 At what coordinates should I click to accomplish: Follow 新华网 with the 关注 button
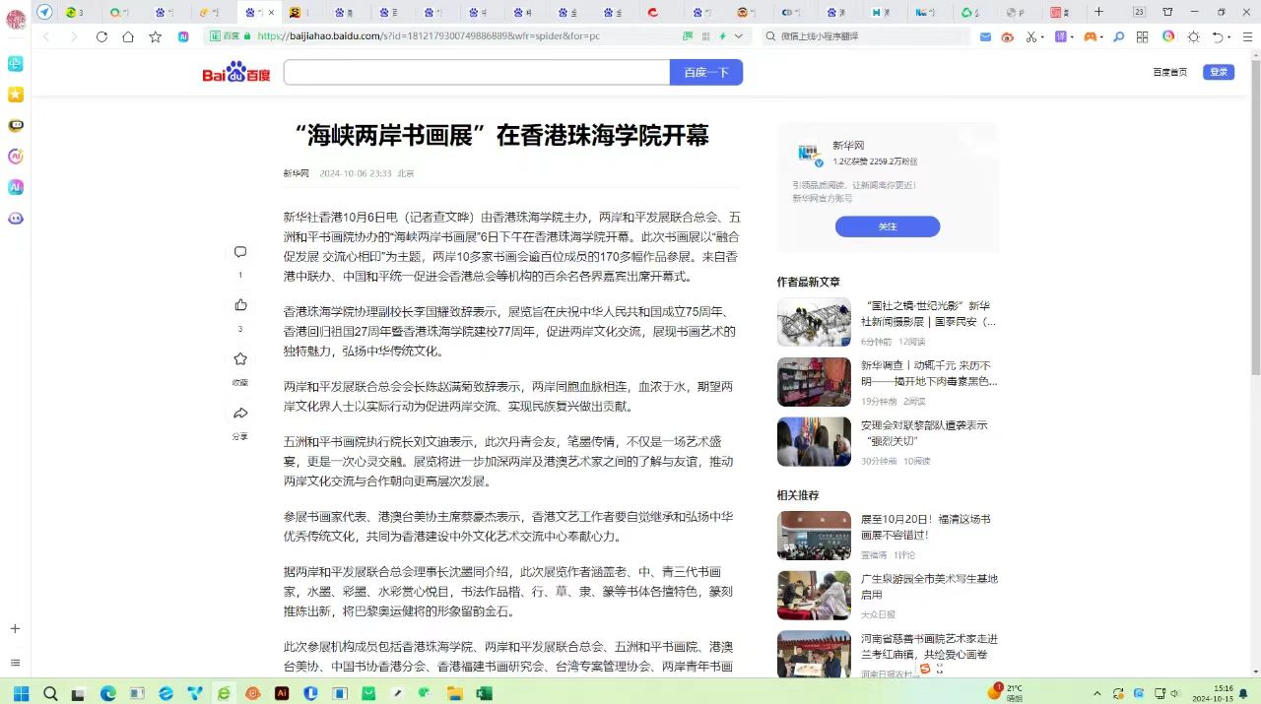[888, 226]
